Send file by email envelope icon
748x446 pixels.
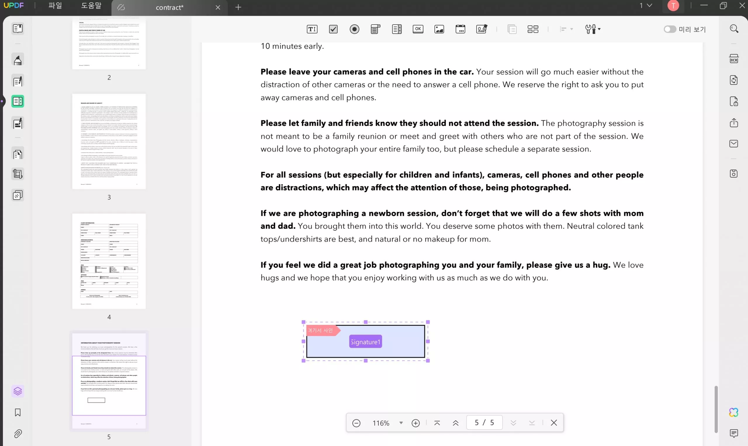coord(734,144)
